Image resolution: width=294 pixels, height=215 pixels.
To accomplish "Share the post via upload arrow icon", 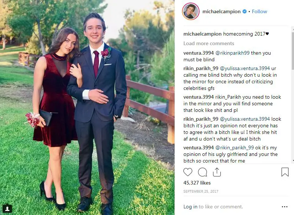I will [x=217, y=172].
